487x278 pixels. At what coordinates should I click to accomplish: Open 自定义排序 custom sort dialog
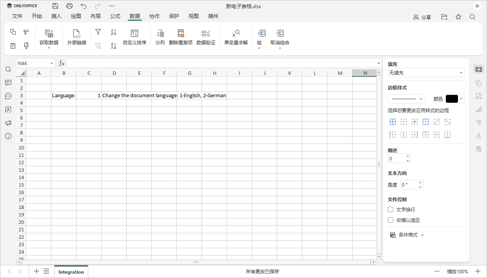(134, 34)
